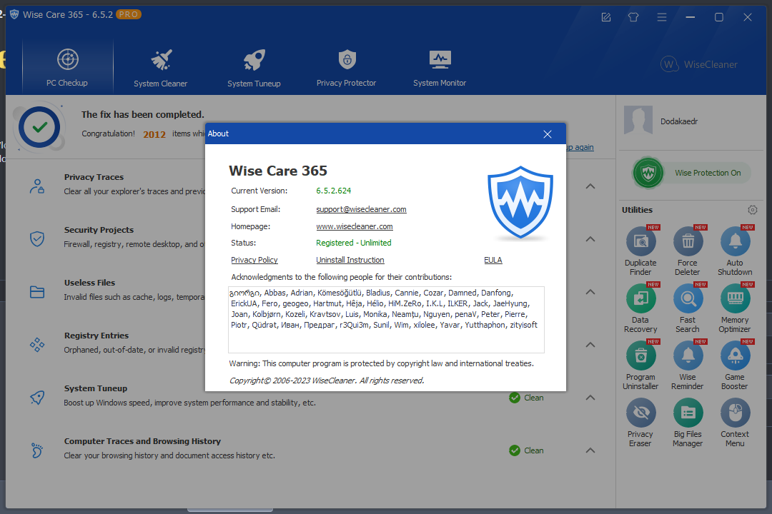Open the System Tuneup tab
This screenshot has width=772, height=514.
click(254, 67)
